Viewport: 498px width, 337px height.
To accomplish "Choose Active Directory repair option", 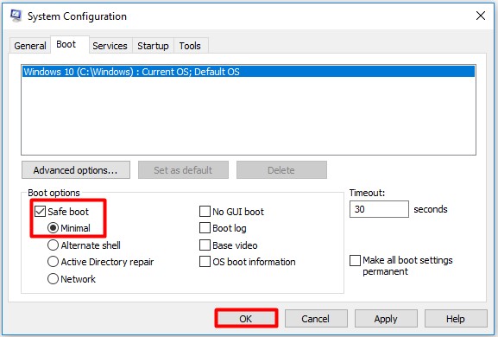I will coord(53,262).
